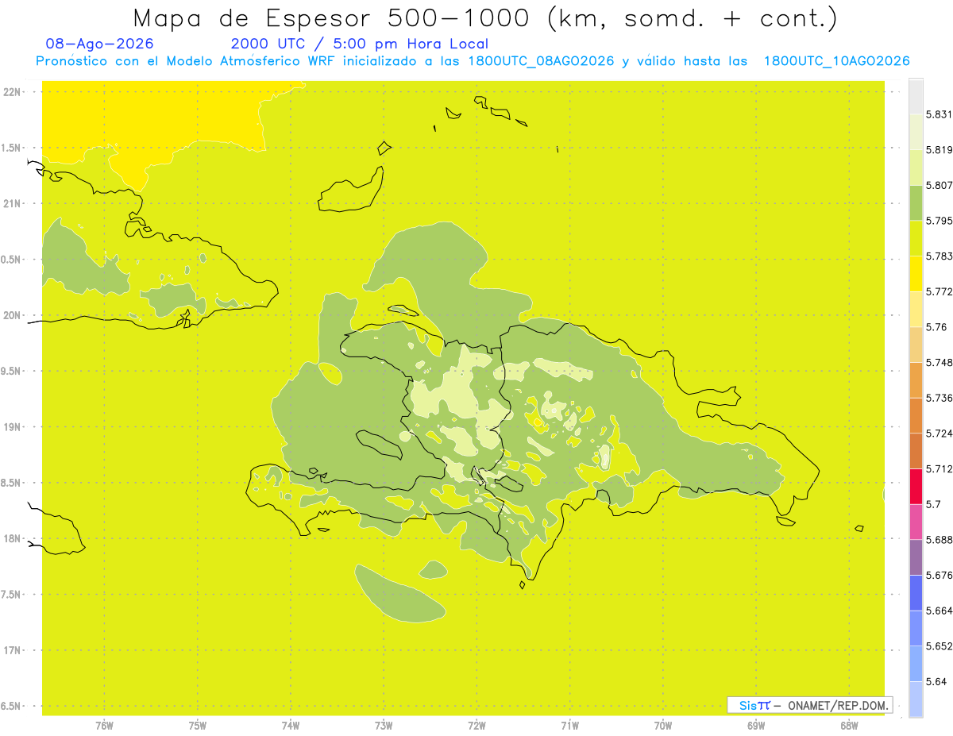Screen dimensions: 953x736
Task: Click legend value '5.783'
Action: 939,256
